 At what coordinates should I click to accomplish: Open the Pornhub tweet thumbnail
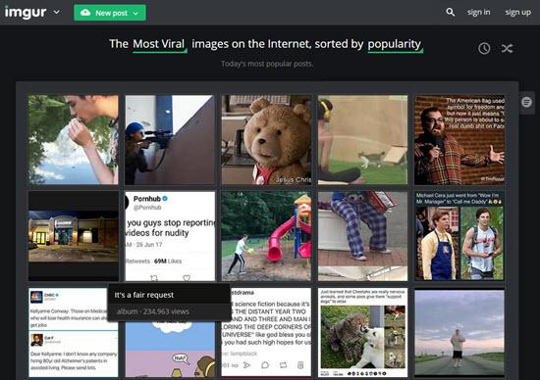pyautogui.click(x=170, y=236)
